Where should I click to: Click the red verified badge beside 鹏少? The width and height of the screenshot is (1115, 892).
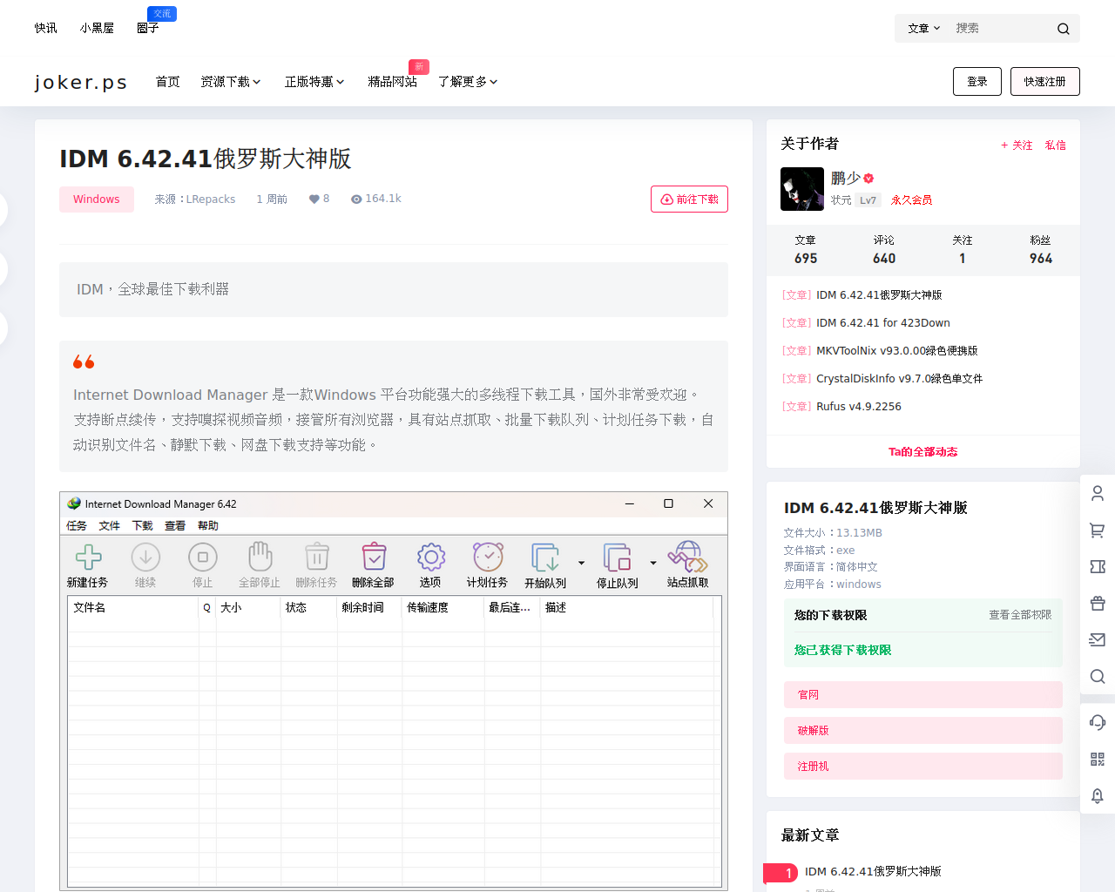868,178
